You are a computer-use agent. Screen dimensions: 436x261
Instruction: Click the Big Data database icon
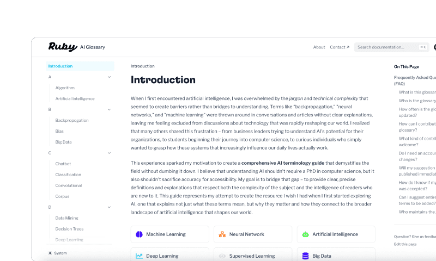click(x=305, y=256)
